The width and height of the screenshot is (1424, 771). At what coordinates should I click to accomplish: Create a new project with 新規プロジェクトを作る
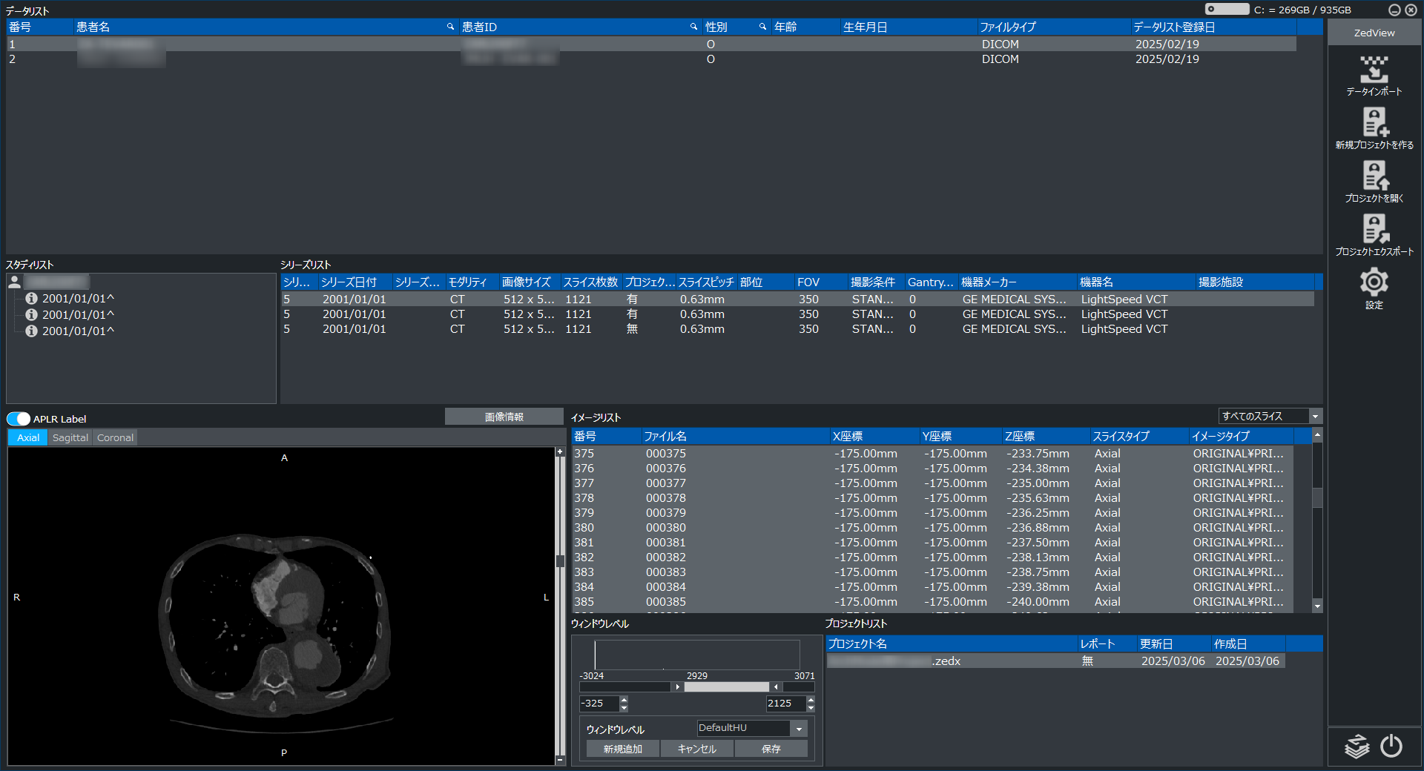click(1374, 129)
